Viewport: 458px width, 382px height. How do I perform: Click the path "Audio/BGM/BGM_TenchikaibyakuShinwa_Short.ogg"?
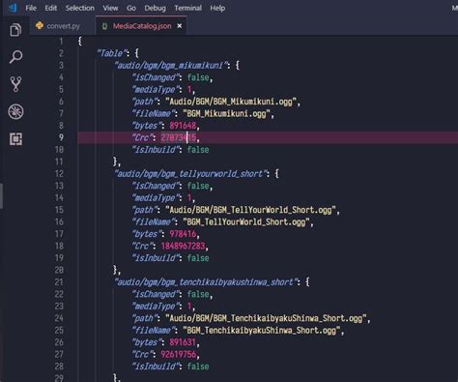[266, 318]
